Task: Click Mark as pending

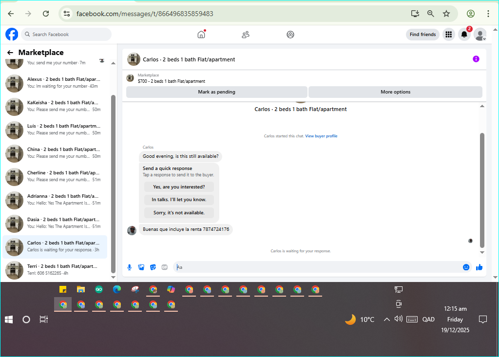Action: (217, 92)
